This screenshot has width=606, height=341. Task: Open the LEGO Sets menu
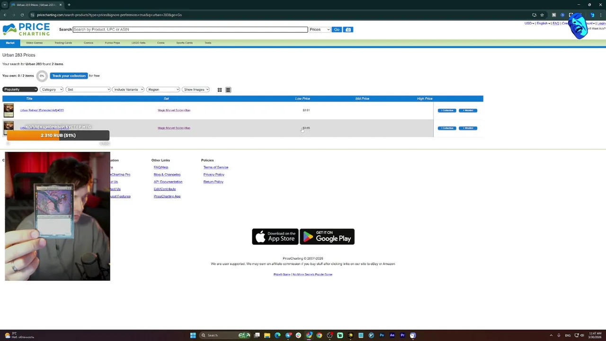click(x=138, y=43)
